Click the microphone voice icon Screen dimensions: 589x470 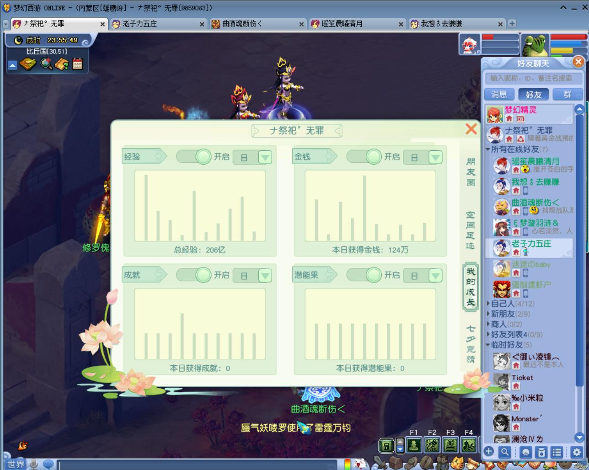34,464
